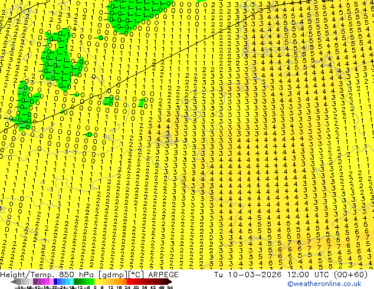Click the cyan swatch in the color legend
Image resolution: width=374 pixels, height=289 pixels.
[x=72, y=281]
